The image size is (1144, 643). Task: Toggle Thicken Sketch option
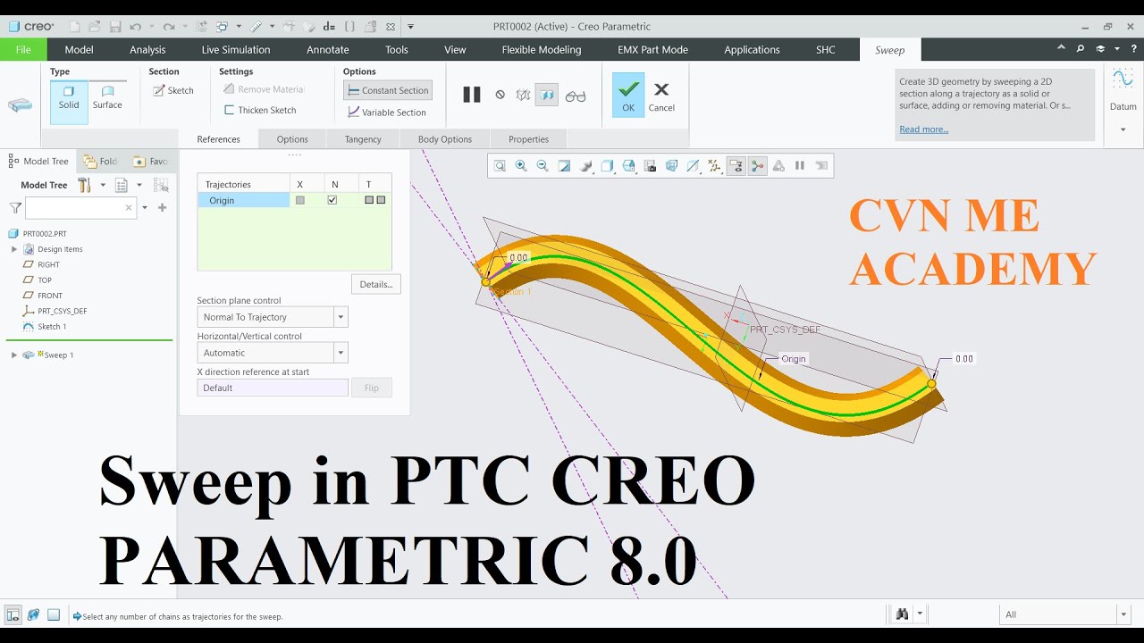[260, 110]
